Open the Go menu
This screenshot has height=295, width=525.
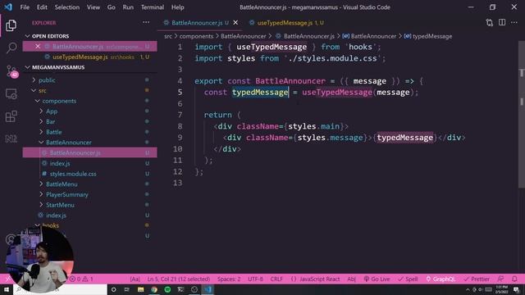click(112, 7)
